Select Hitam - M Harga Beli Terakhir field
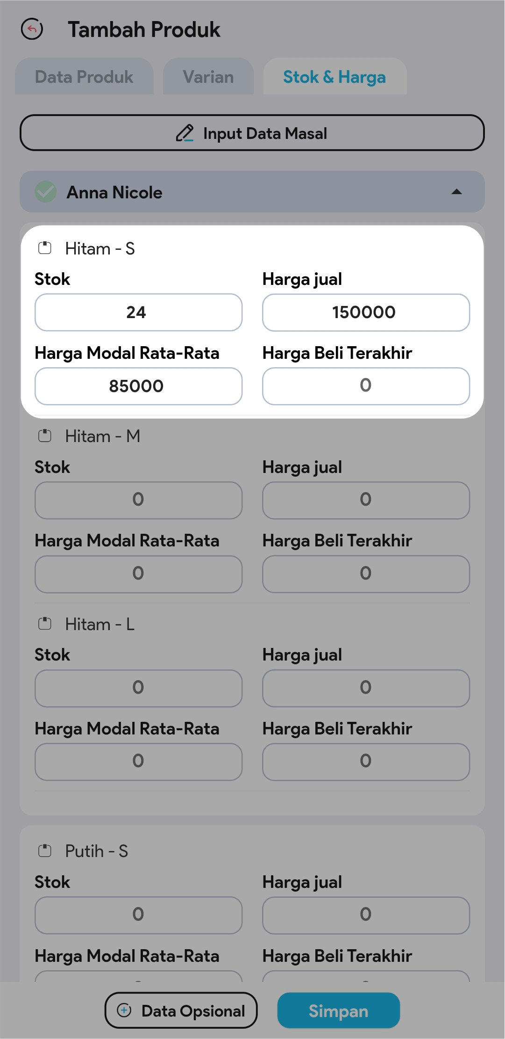Viewport: 505px width, 1039px height. [x=366, y=574]
